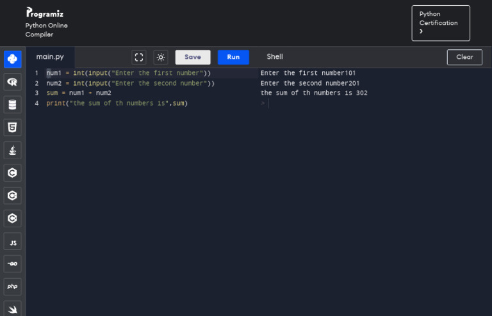
Task: Open the PHP compiler icon
Action: pyautogui.click(x=13, y=287)
